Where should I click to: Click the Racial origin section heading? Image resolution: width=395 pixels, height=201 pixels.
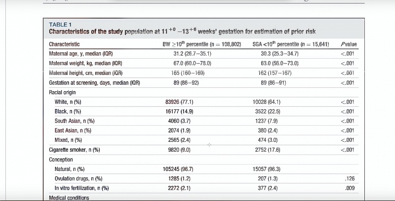tap(62, 93)
